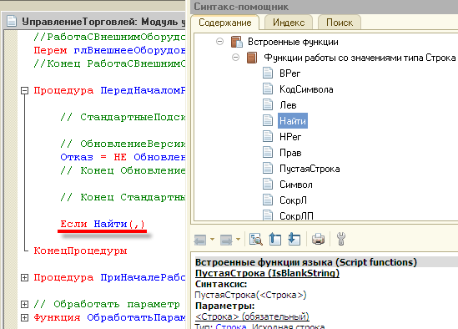Click inside the Если Найти(,) code line
Image resolution: width=458 pixels, height=329 pixels.
(103, 224)
